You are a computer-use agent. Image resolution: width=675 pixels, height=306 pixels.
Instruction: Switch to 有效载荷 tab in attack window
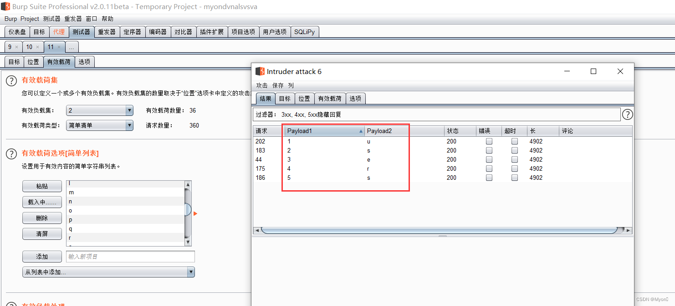coord(330,99)
